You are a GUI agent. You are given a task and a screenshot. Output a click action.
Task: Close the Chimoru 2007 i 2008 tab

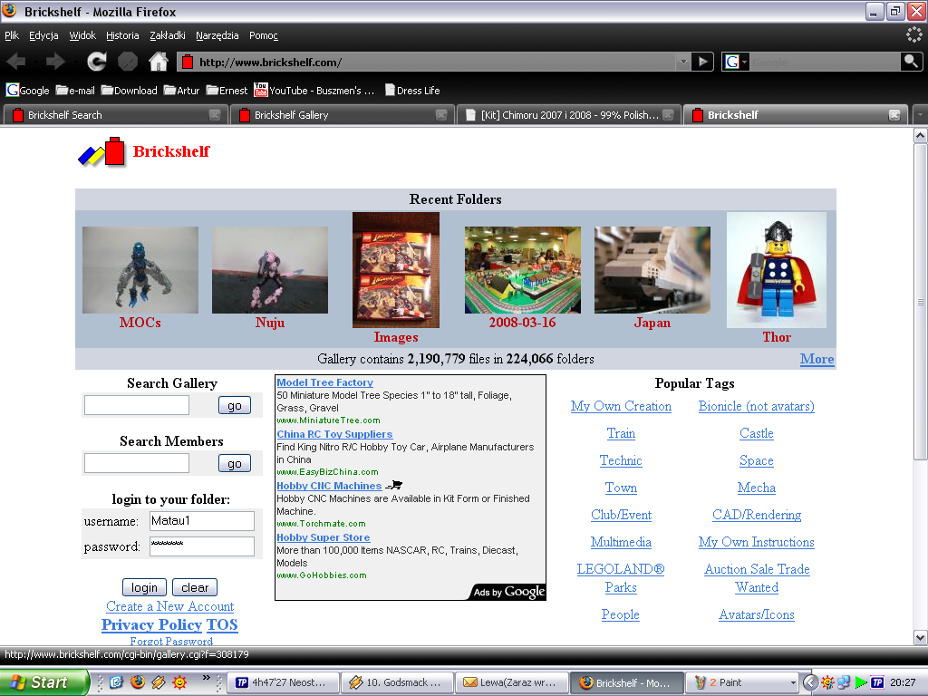coord(668,115)
